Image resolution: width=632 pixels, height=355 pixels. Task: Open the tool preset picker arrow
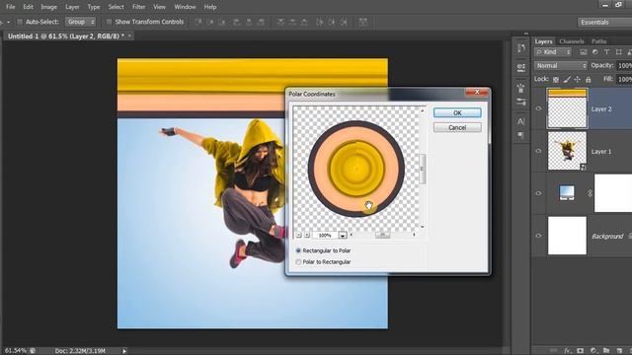[8, 22]
